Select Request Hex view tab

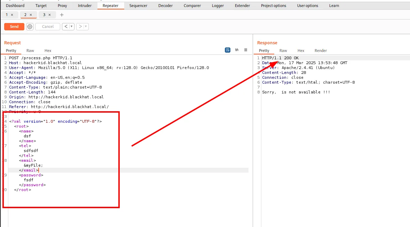48,51
